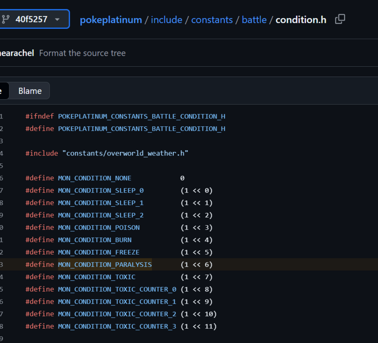
Task: Select the Code view tab left of Blame
Action: coord(2,91)
